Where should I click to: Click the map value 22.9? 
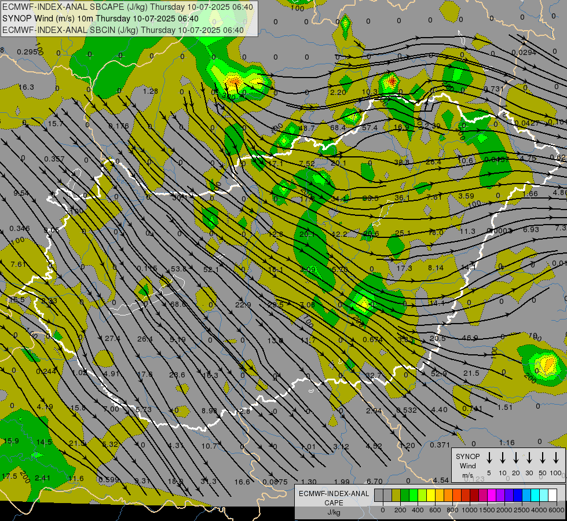243,305
